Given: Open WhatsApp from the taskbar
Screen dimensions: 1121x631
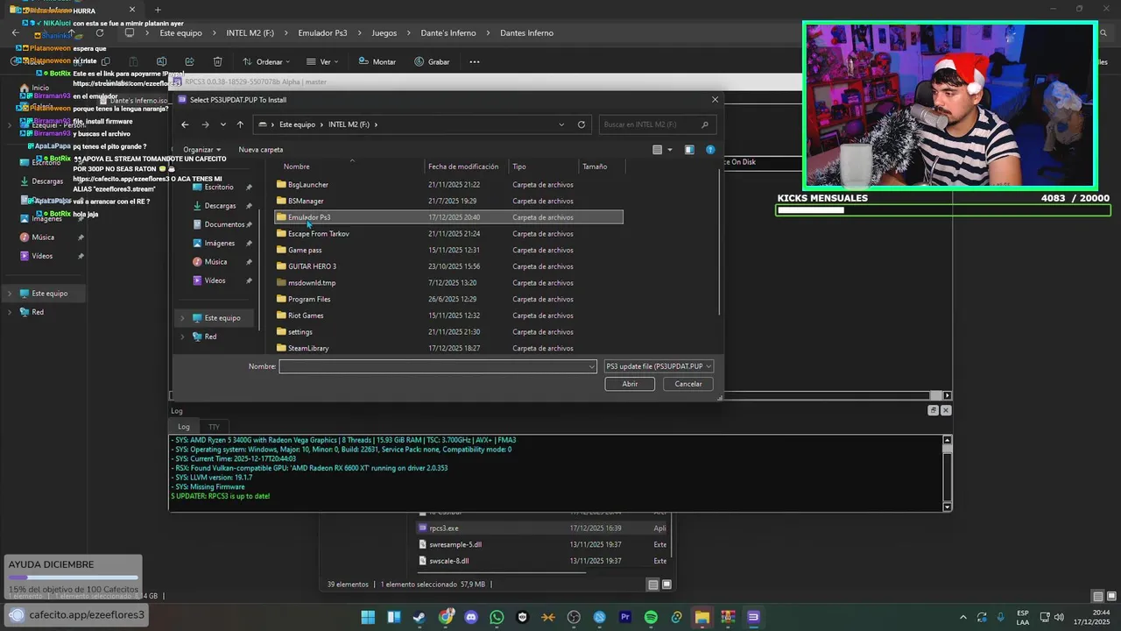Looking at the screenshot, I should [x=497, y=617].
